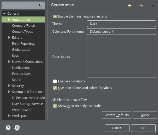The image size is (158, 135).
Task: Select the Startup and Shutdown tree label
Action: (x=28, y=92)
